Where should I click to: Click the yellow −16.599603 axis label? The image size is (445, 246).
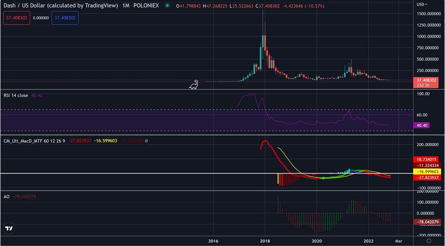point(428,171)
